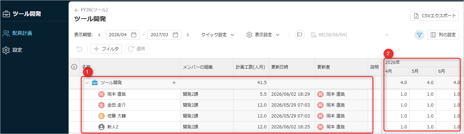Open calendar for end date 2027/03
The image size is (464, 134).
pos(175,35)
